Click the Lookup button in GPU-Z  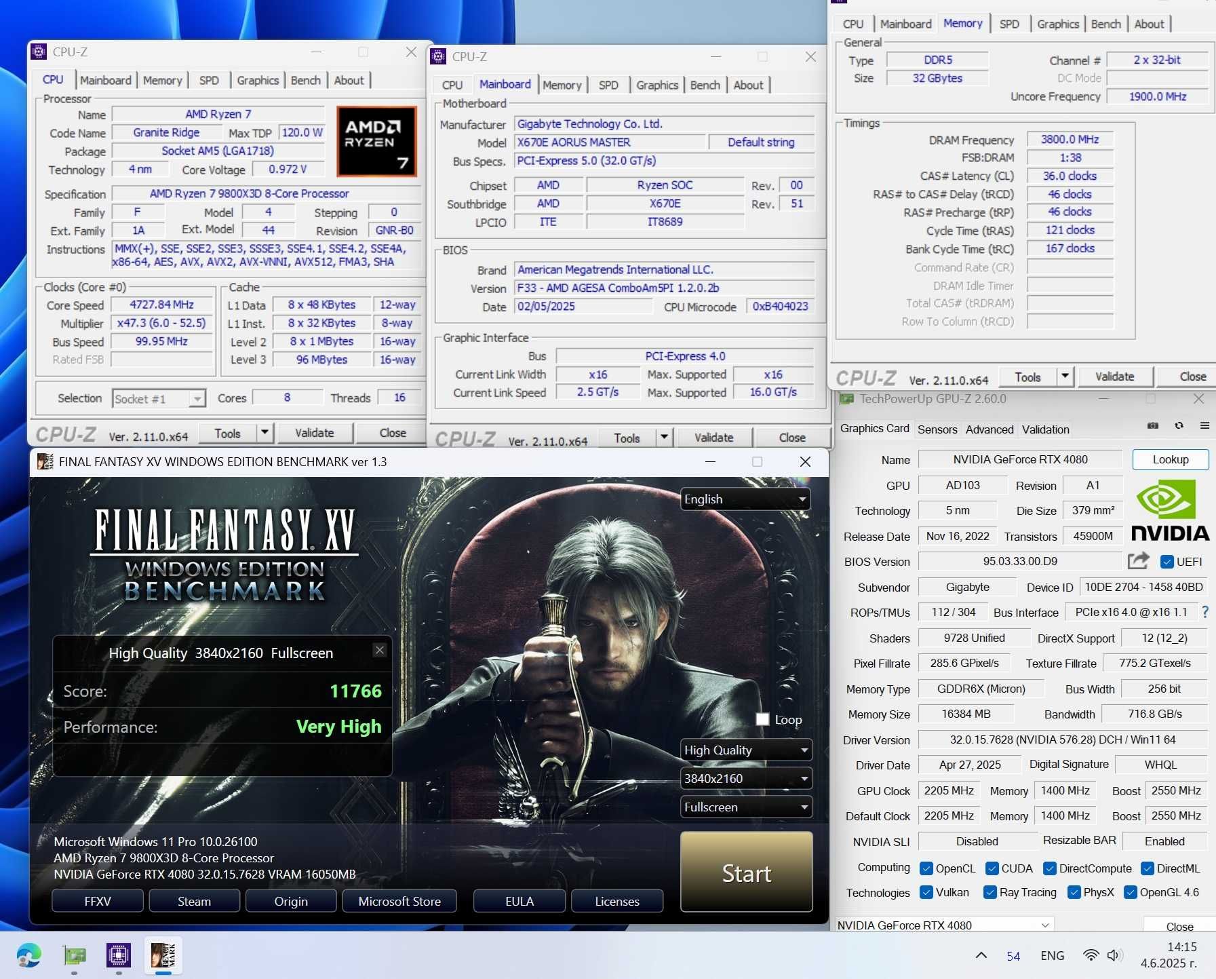coord(1170,459)
